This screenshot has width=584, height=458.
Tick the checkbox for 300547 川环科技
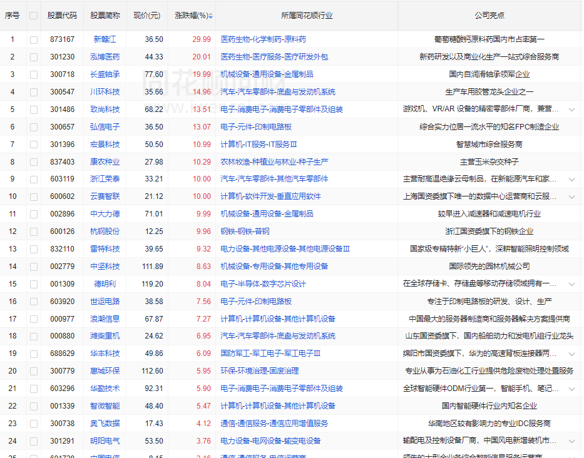(34, 93)
